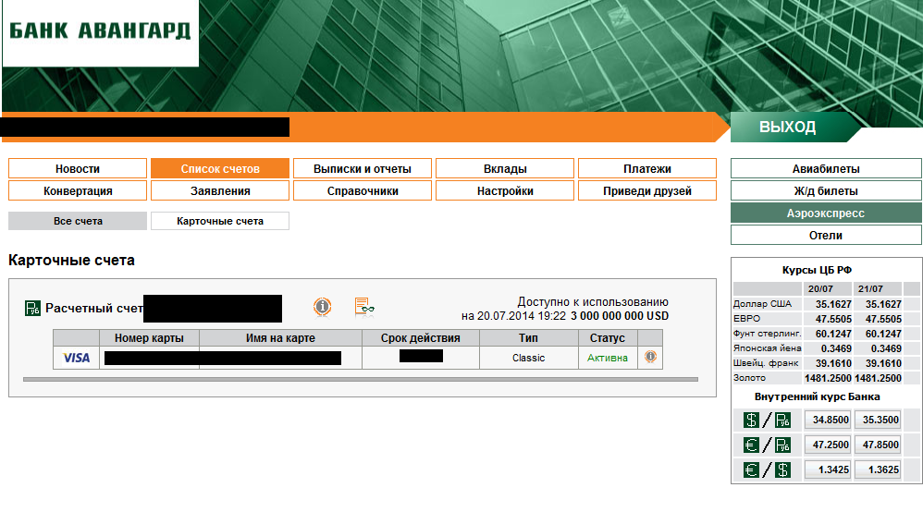Click ruble icon in dollar/ruble rate row

pyautogui.click(x=783, y=421)
